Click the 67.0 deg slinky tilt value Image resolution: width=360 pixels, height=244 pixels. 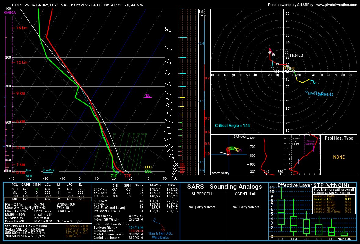pos(239,137)
